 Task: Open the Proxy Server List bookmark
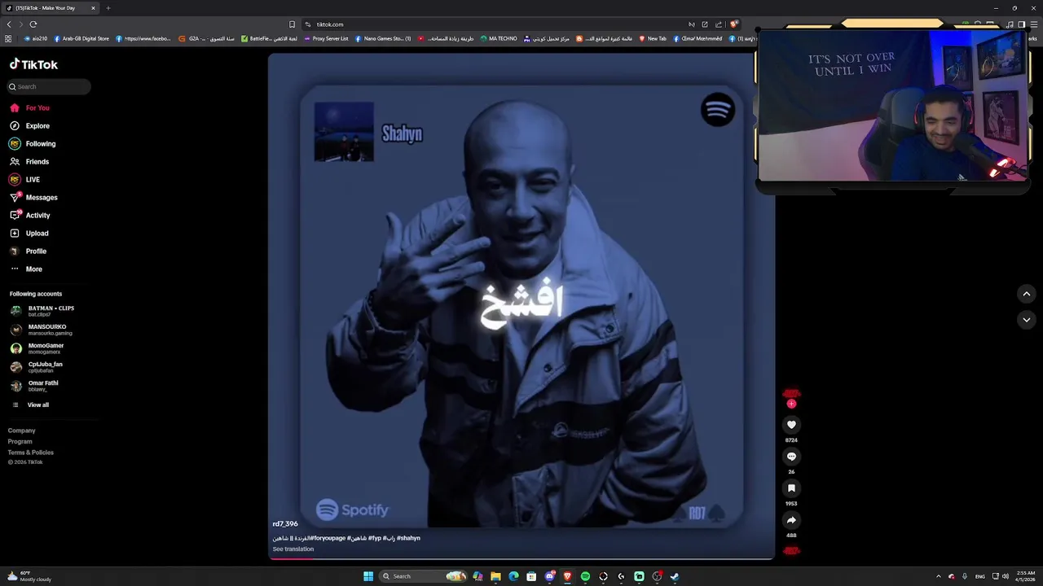(326, 38)
